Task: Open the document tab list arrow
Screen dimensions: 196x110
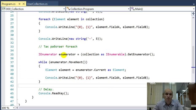Action: point(194,4)
